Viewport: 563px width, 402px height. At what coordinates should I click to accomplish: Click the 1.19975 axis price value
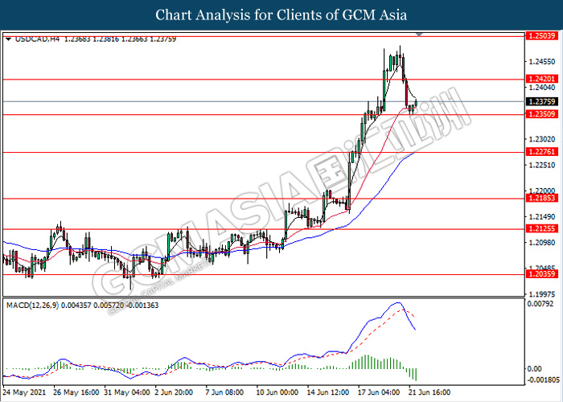[x=542, y=294]
